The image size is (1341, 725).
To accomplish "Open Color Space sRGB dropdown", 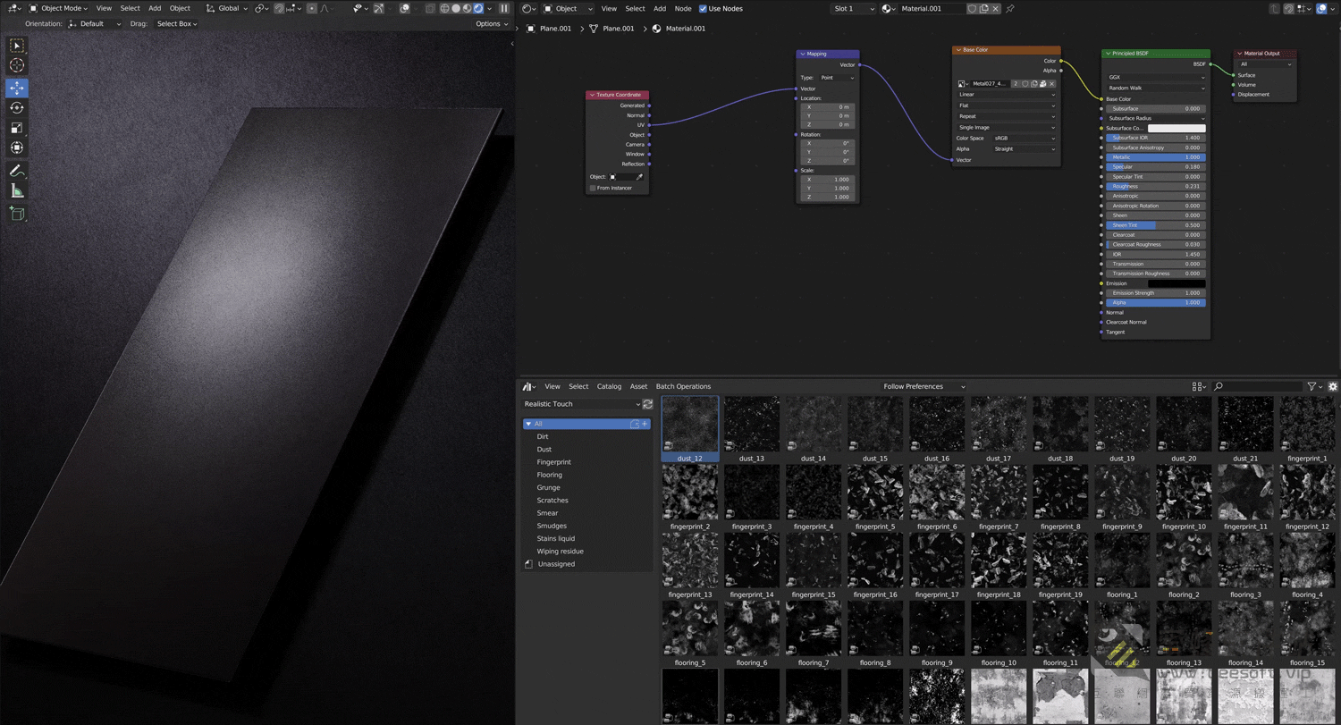I will (x=1025, y=138).
